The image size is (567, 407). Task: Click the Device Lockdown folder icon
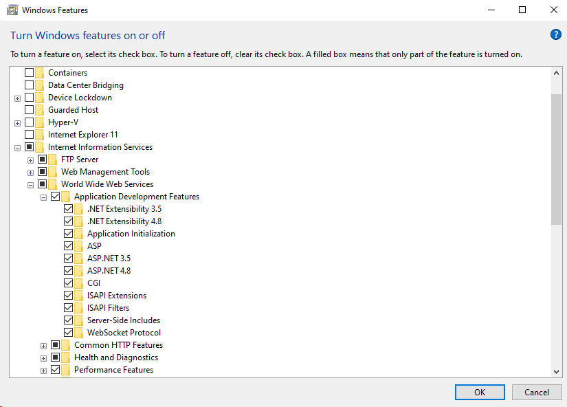point(39,98)
